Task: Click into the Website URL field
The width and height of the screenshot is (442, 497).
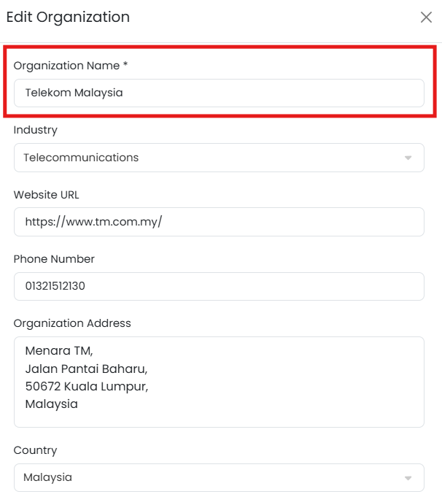Action: pos(219,222)
